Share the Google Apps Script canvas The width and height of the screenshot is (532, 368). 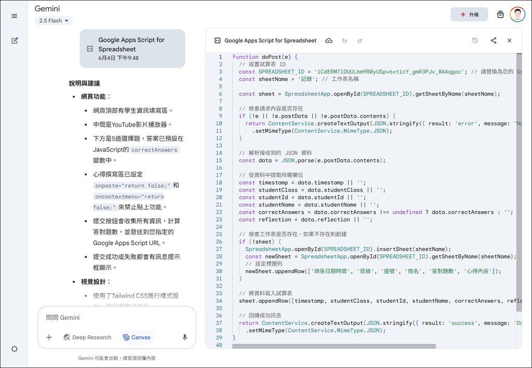[494, 40]
